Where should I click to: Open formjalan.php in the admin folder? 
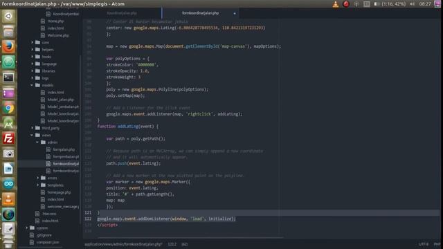click(x=64, y=149)
